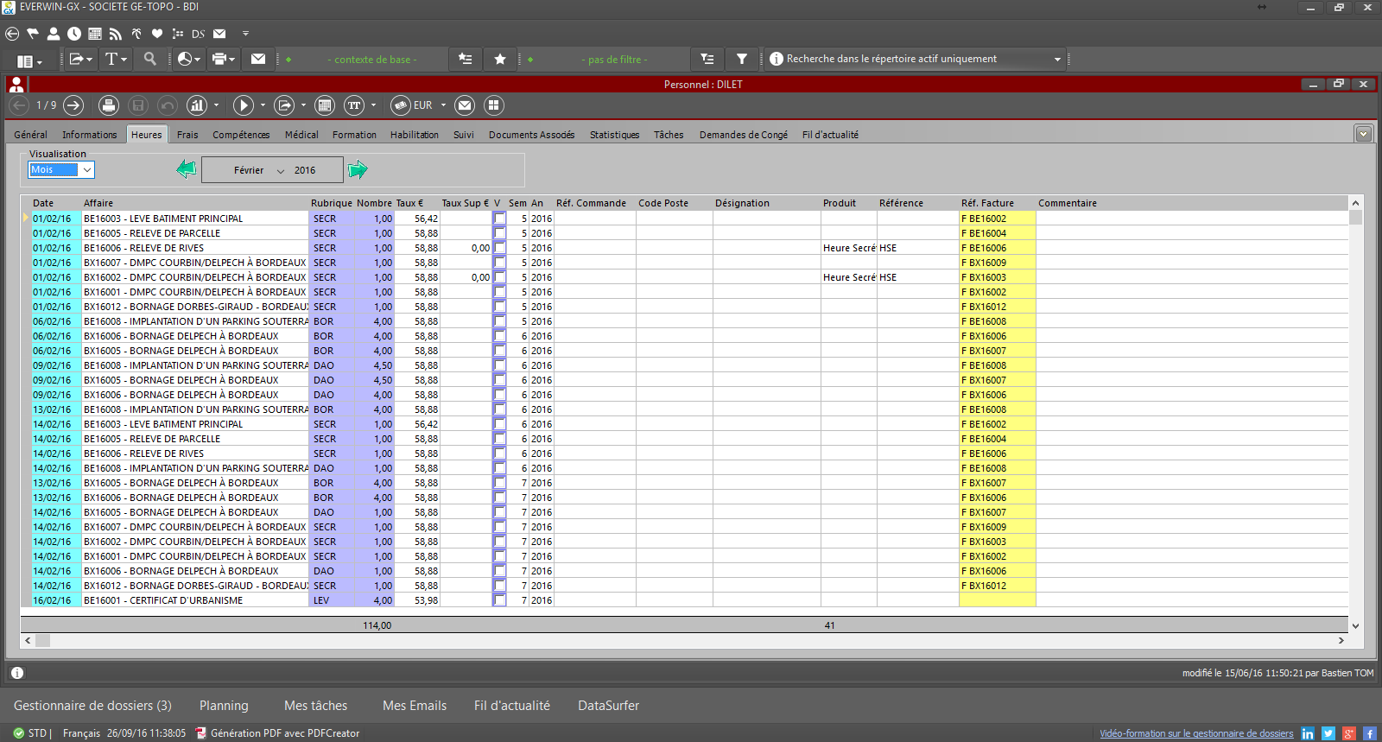This screenshot has width=1382, height=742.
Task: Click the round calendar button in record toolbar
Action: click(x=325, y=105)
